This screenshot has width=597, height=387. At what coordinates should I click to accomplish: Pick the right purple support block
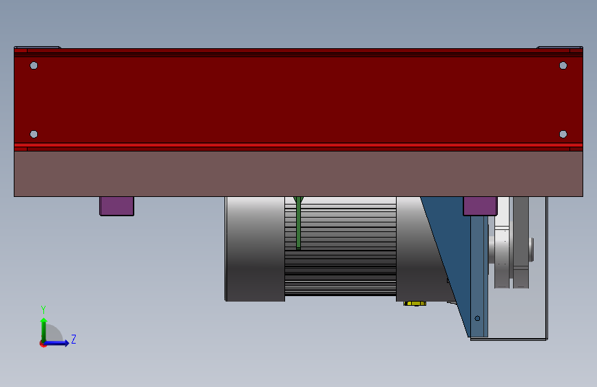pos(480,206)
